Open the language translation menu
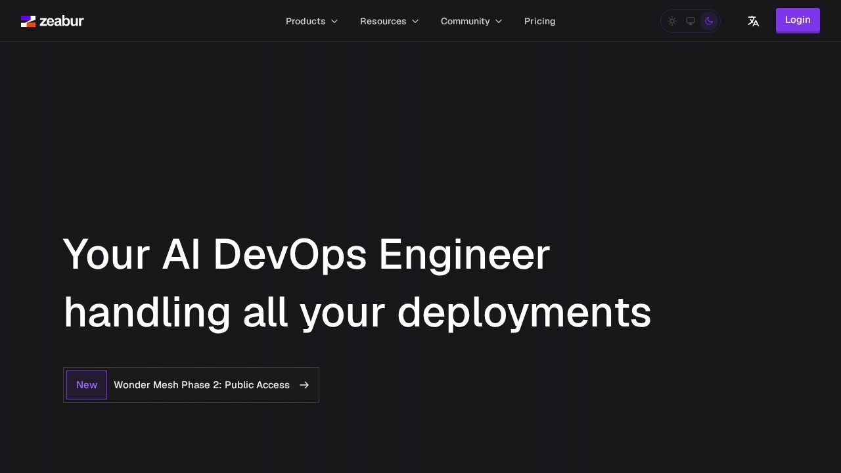The width and height of the screenshot is (841, 473). pyautogui.click(x=754, y=21)
